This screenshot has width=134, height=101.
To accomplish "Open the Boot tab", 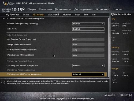I will (78, 15).
